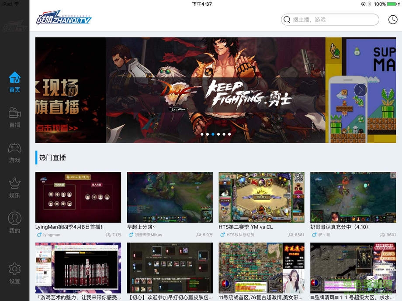Open LyingMan第四季 stream thumbnail
Image resolution: width=402 pixels, height=301 pixels.
pos(78,197)
